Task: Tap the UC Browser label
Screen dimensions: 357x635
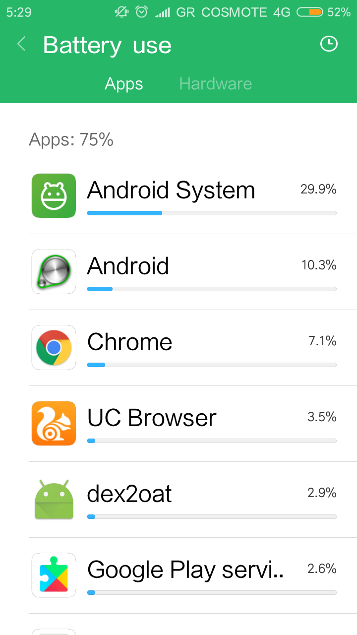Action: 152,418
